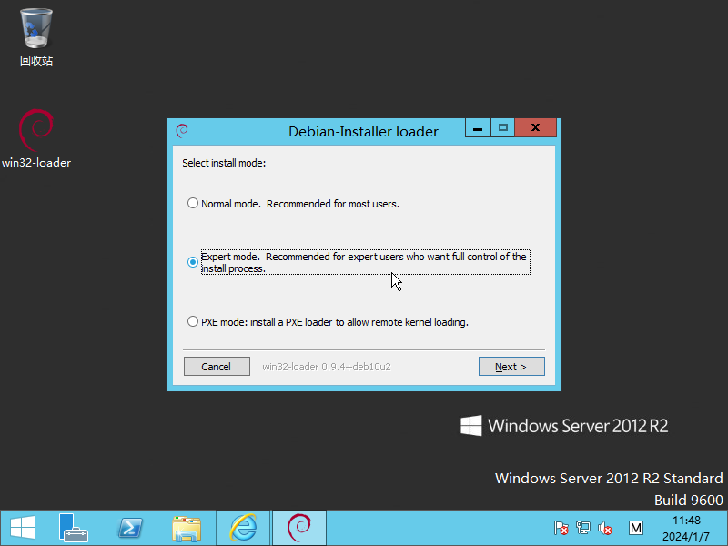Image resolution: width=728 pixels, height=546 pixels.
Task: Open the Recycle Bin desktop icon
Action: coord(36,37)
